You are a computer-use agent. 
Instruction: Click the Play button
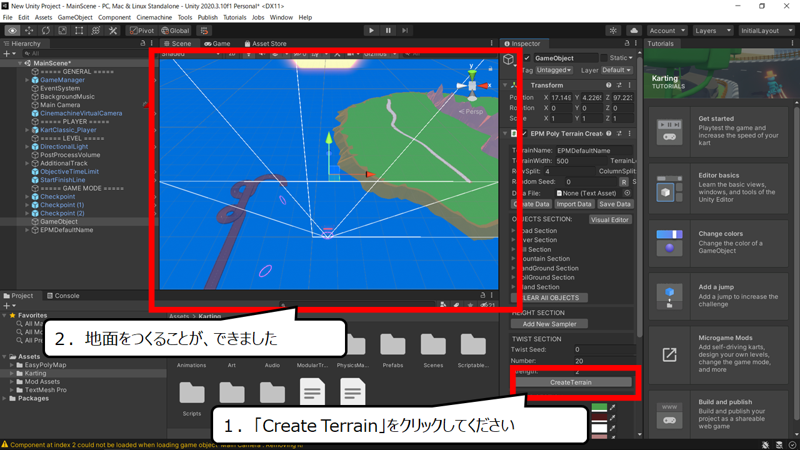(x=371, y=30)
